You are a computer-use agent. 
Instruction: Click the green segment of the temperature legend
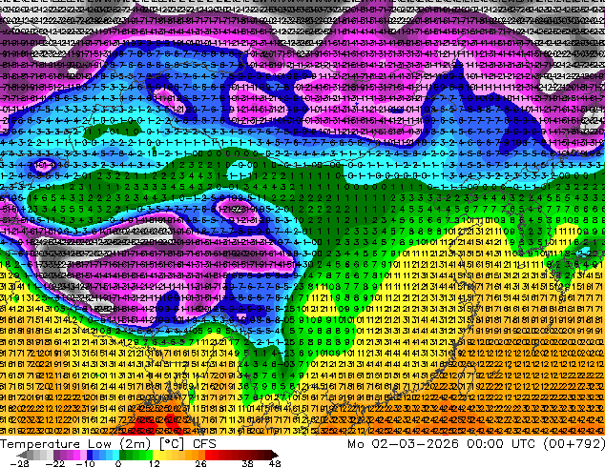(x=136, y=455)
